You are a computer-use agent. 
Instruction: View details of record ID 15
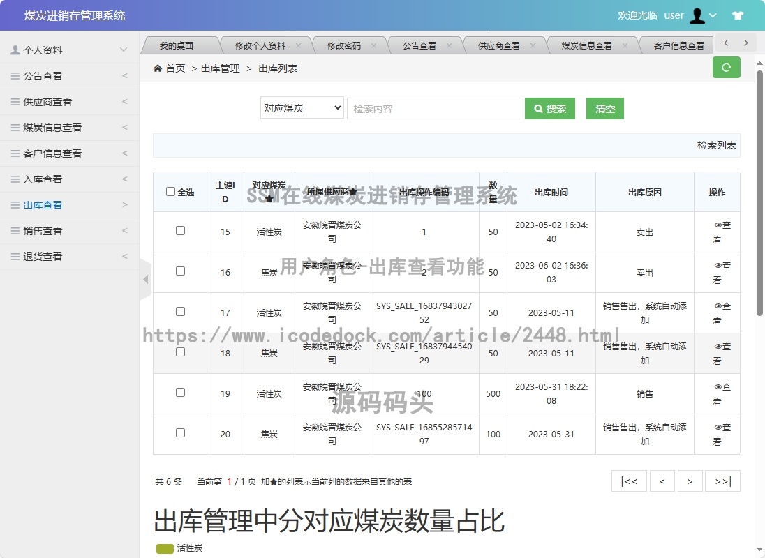coord(721,232)
